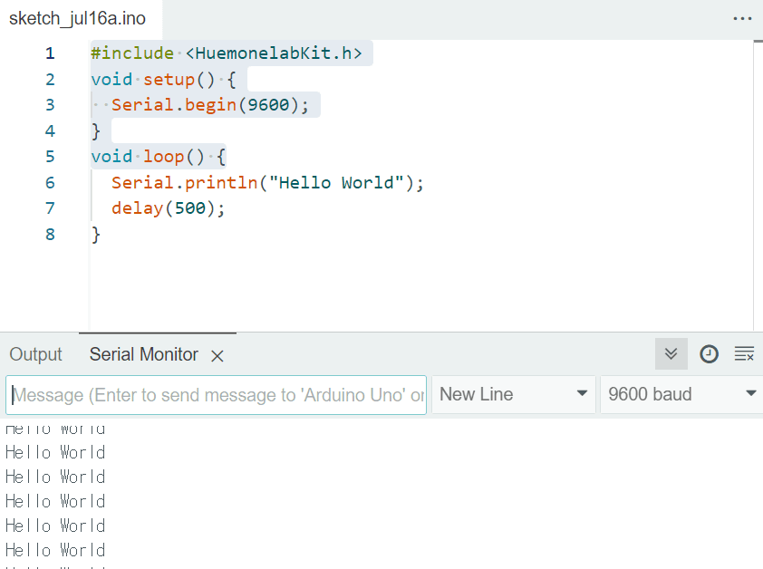Click the void setup() function declaration
The height and width of the screenshot is (569, 763).
pyautogui.click(x=162, y=80)
